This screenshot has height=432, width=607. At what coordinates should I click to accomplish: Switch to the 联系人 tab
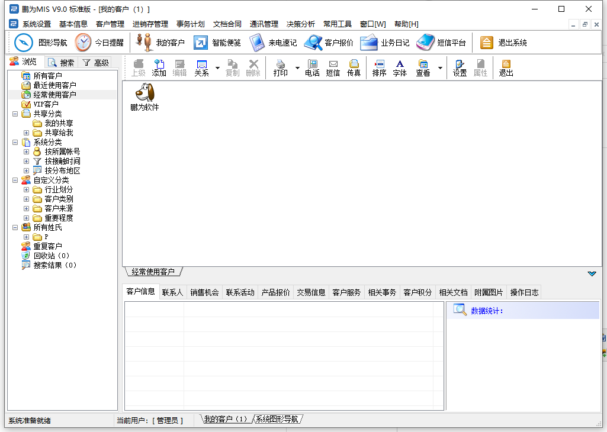click(172, 292)
